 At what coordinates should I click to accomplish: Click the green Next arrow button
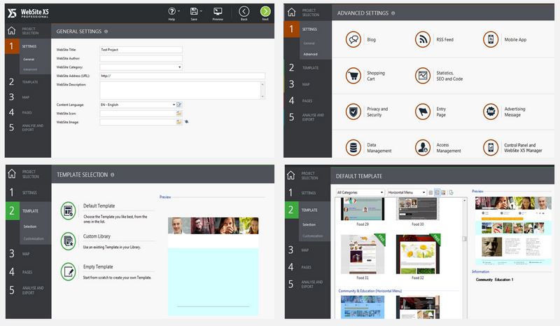coord(265,11)
